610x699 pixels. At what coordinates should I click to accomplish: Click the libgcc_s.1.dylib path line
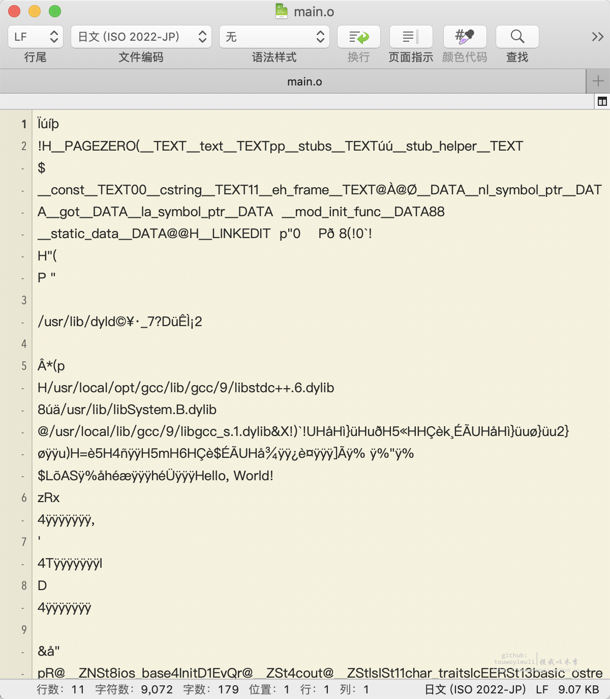coord(303,431)
